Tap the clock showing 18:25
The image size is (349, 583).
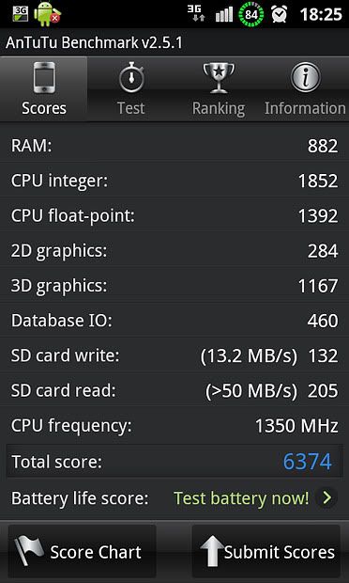click(x=321, y=14)
